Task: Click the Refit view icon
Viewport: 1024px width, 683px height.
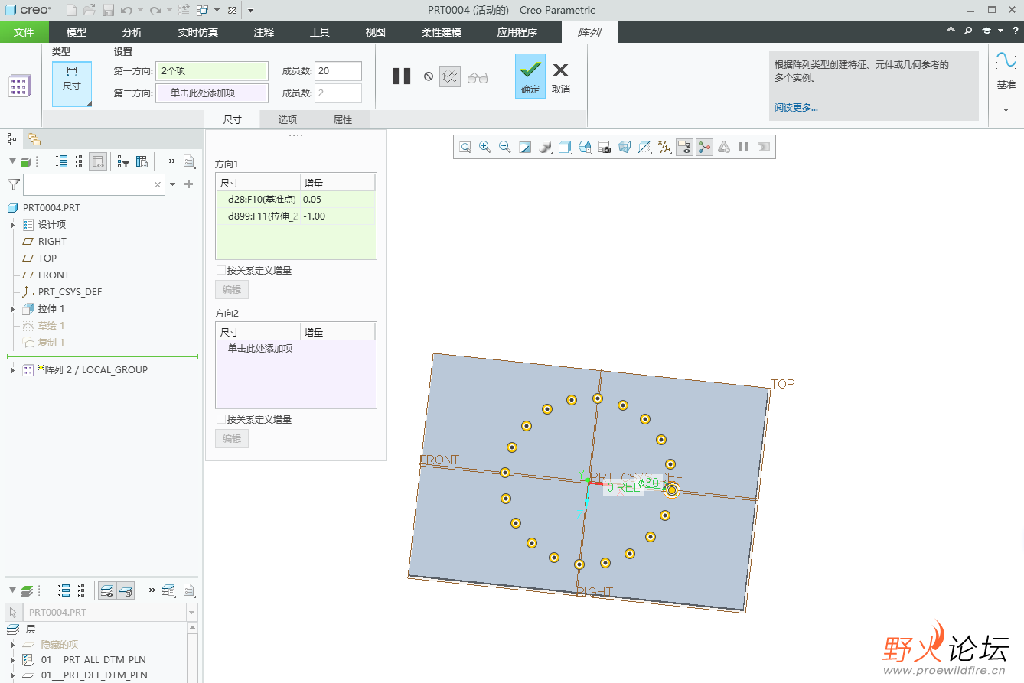Action: 465,147
